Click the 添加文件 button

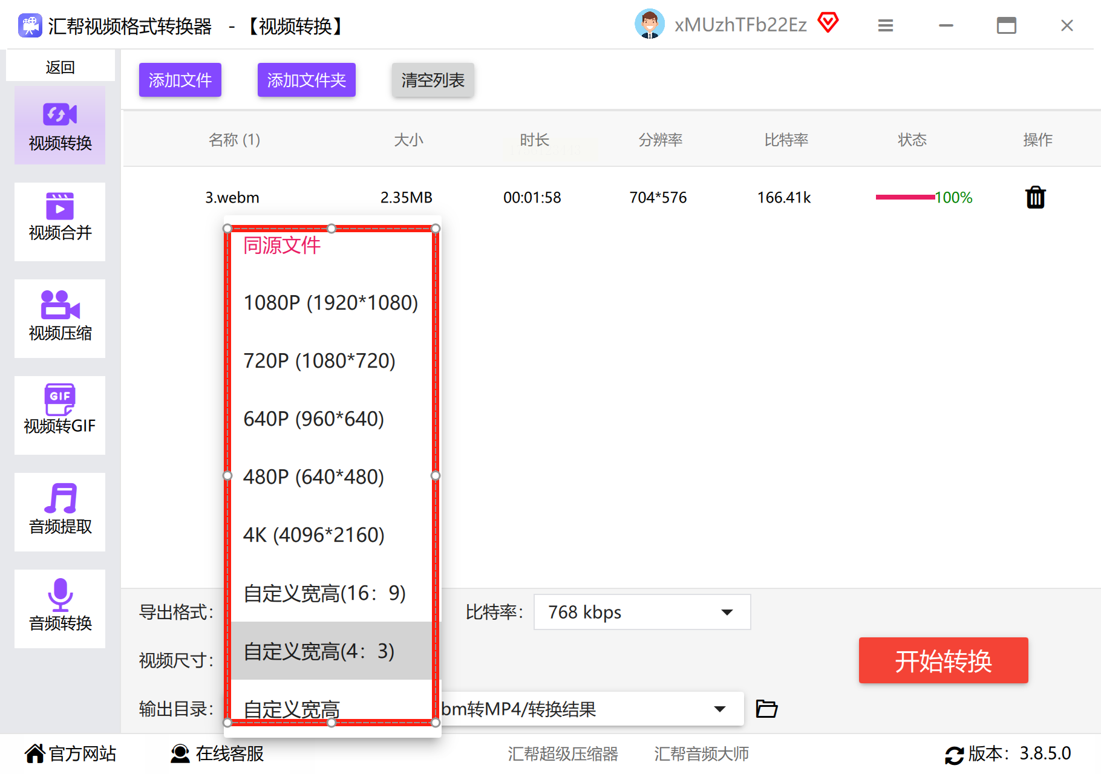coord(180,80)
